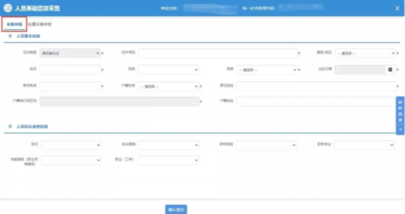Click the calendar icon beside 出生日期

point(391,70)
